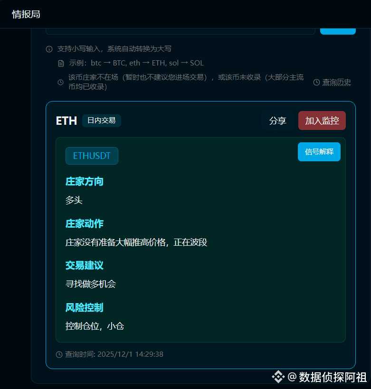Click the ETH card title
Screen dimensions: 371x389
pyautogui.click(x=67, y=121)
